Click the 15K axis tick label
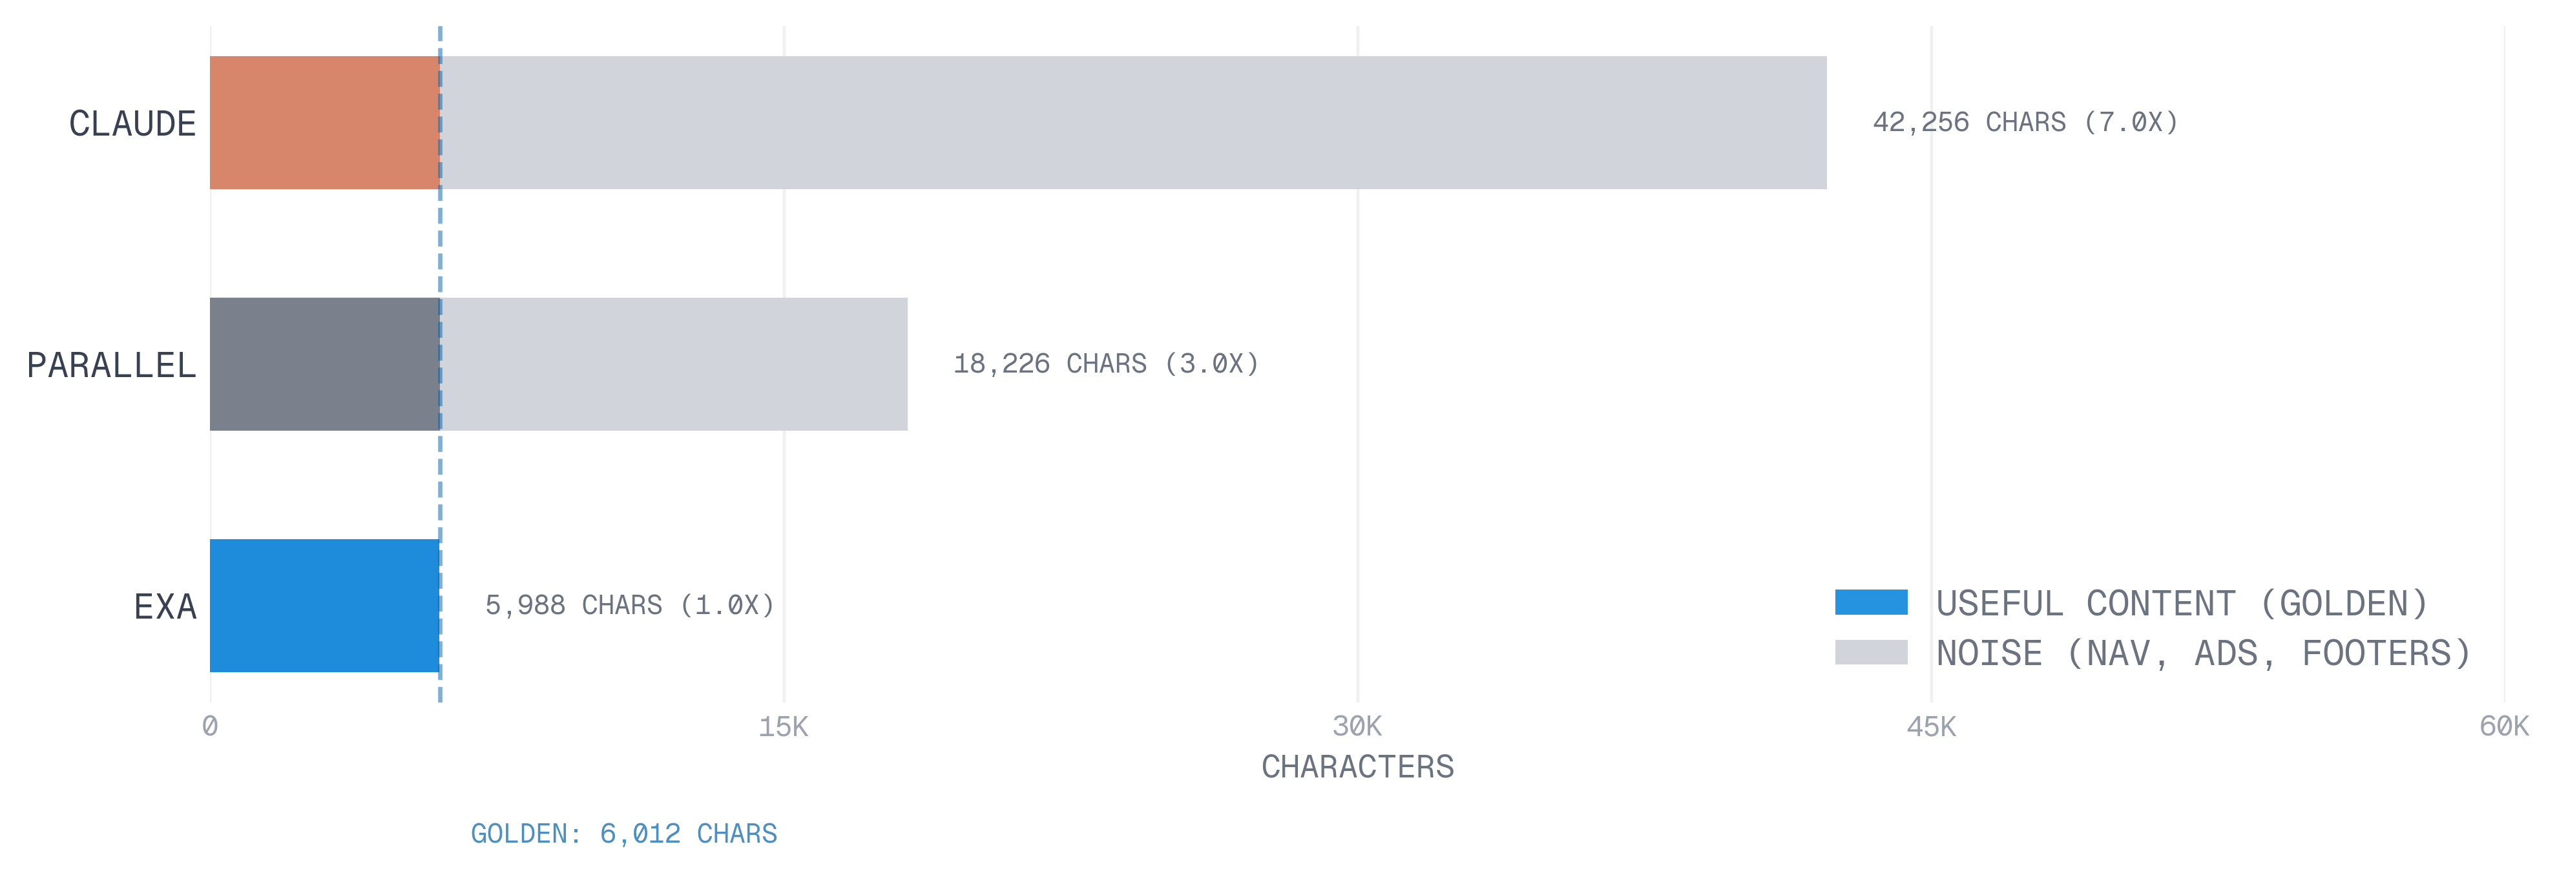The image size is (2557, 873). pyautogui.click(x=783, y=726)
